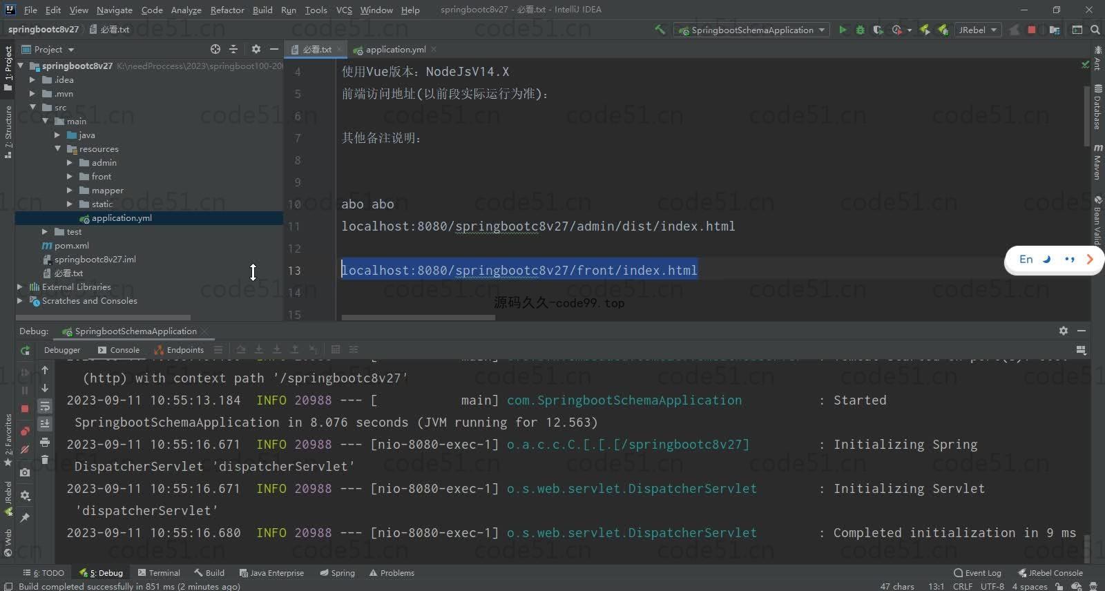Click Up the Stack Trace arrow
1105x591 pixels.
tap(45, 370)
